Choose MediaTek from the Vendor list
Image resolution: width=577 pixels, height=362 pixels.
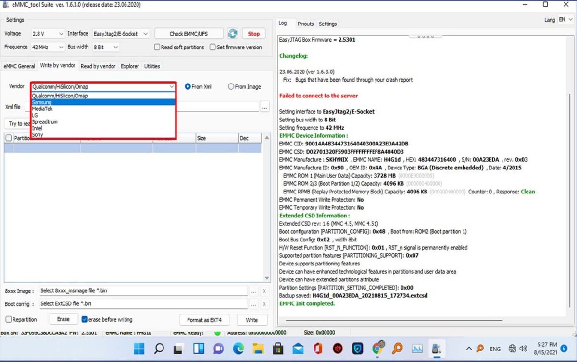pos(103,109)
